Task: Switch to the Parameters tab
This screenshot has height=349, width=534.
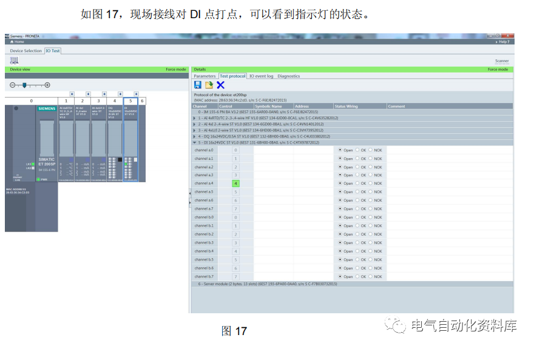Action: tap(204, 75)
